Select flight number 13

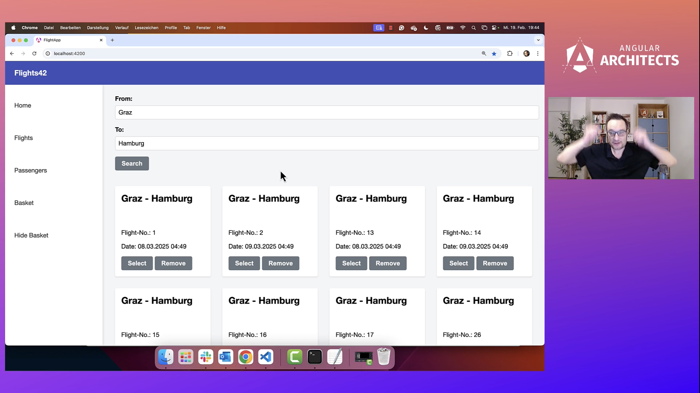351,263
